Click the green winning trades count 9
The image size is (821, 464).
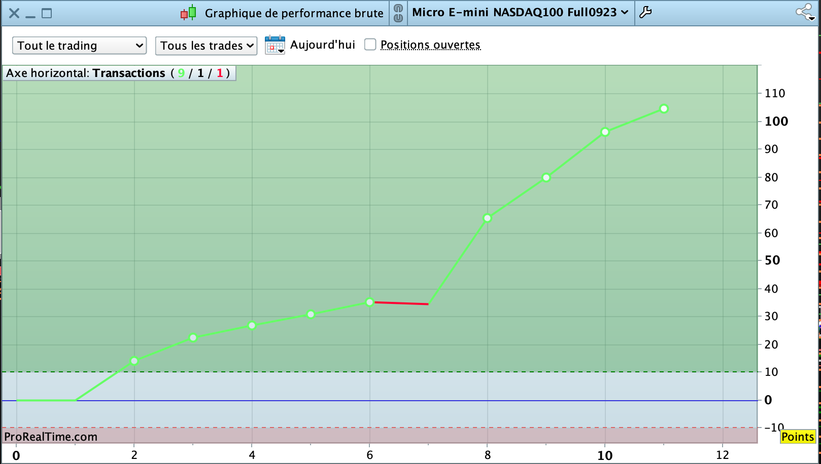[181, 73]
